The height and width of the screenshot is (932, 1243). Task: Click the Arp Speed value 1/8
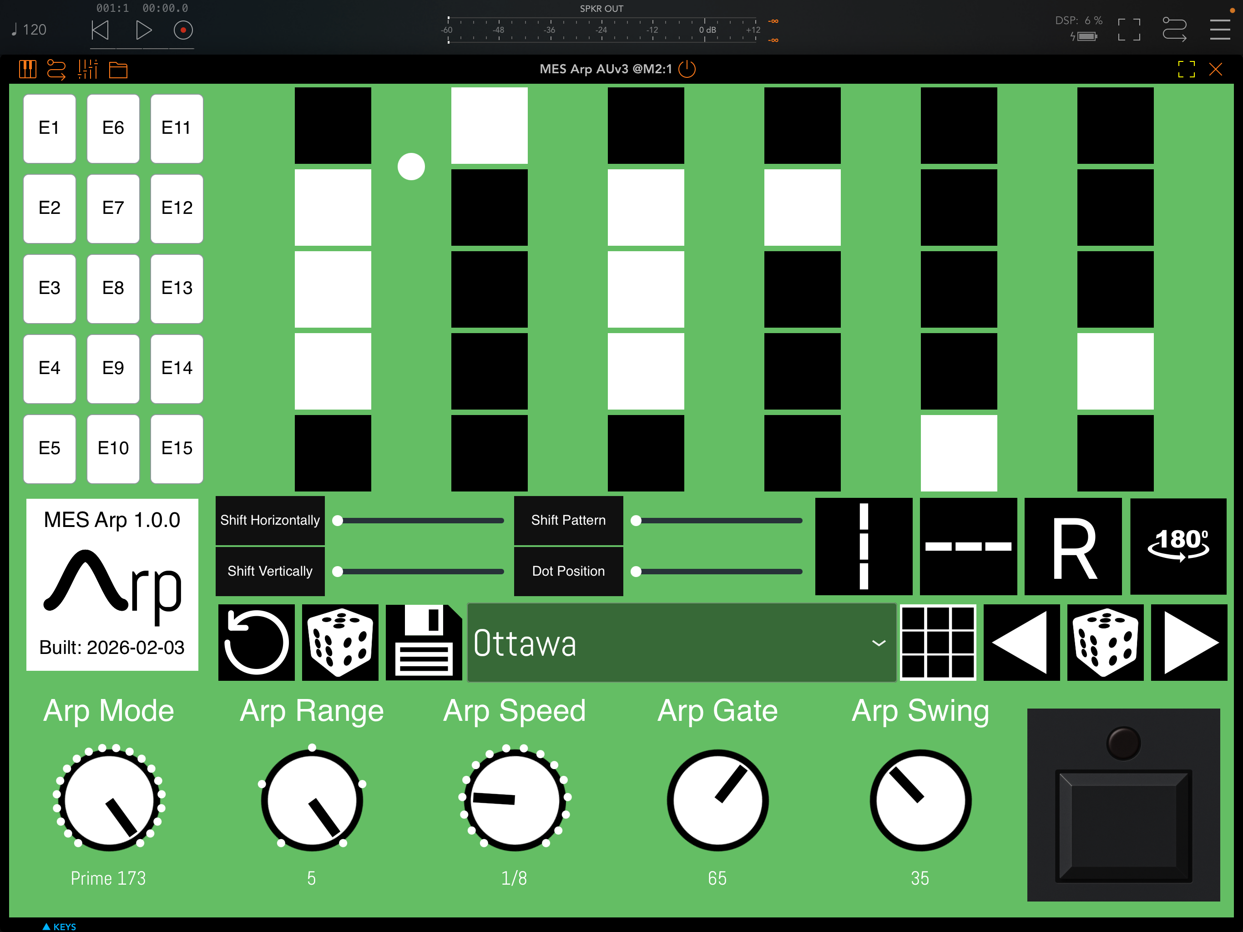tap(514, 878)
